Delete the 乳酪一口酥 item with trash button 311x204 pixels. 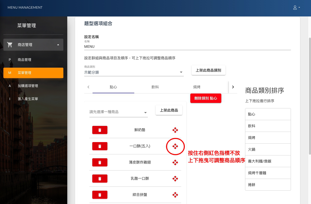coord(100,179)
